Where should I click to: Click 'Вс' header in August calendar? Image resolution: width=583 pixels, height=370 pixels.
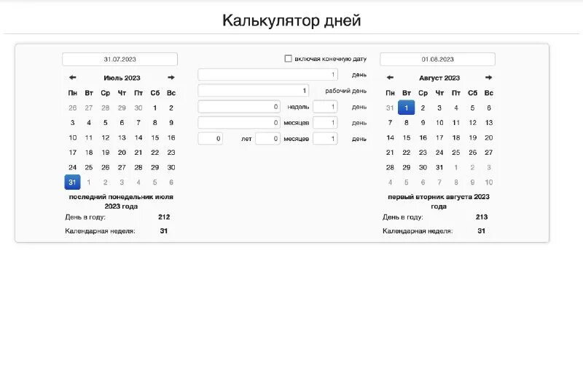point(488,93)
